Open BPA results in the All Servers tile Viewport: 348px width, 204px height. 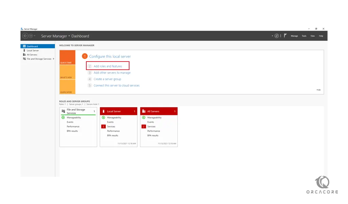pos(153,135)
